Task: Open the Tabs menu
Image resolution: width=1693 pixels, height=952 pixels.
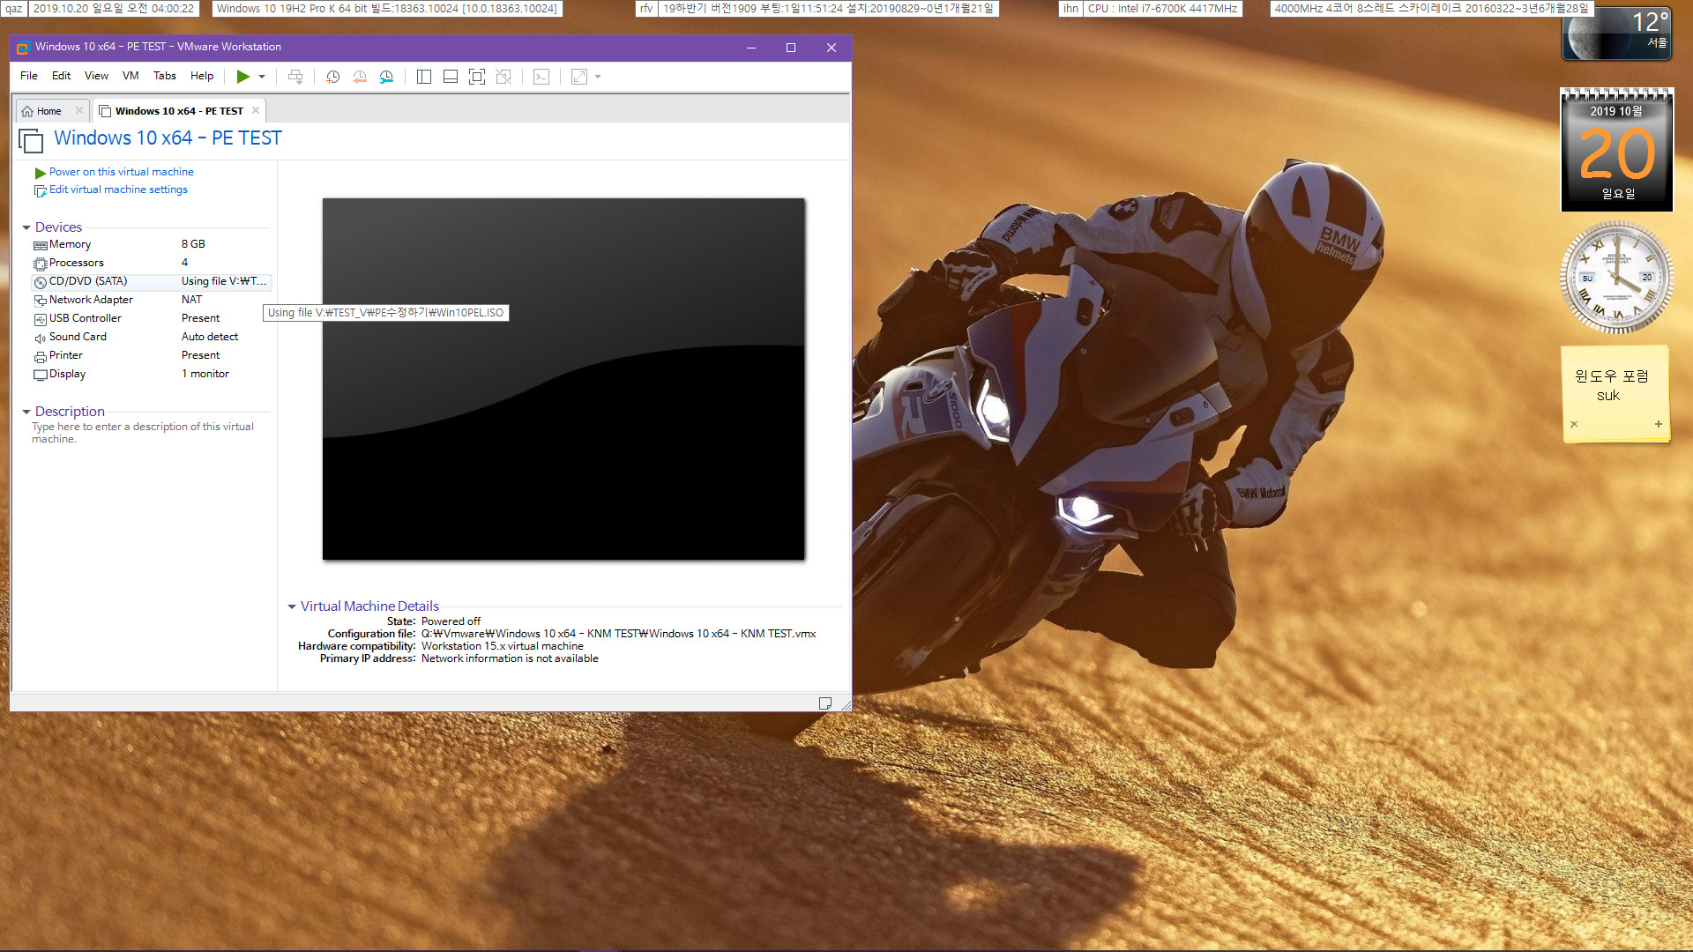Action: tap(165, 76)
